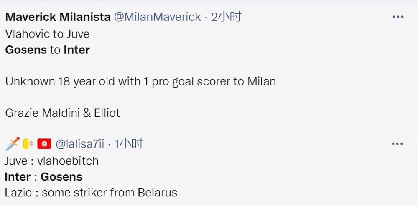The image size is (418, 206).
Task: Click bold Inter in the second tweet
Action: (x=18, y=177)
